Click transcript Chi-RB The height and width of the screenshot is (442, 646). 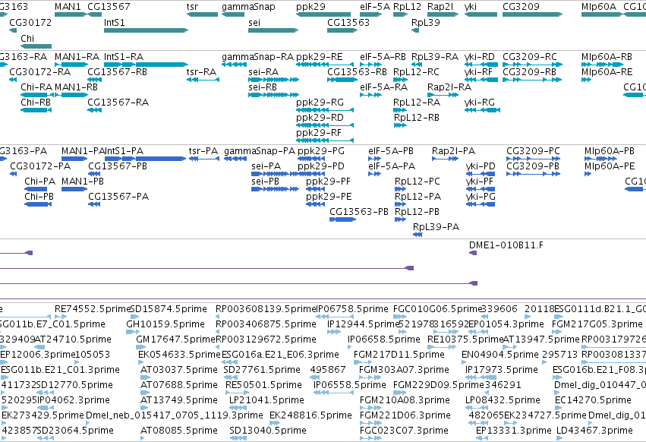point(36,110)
